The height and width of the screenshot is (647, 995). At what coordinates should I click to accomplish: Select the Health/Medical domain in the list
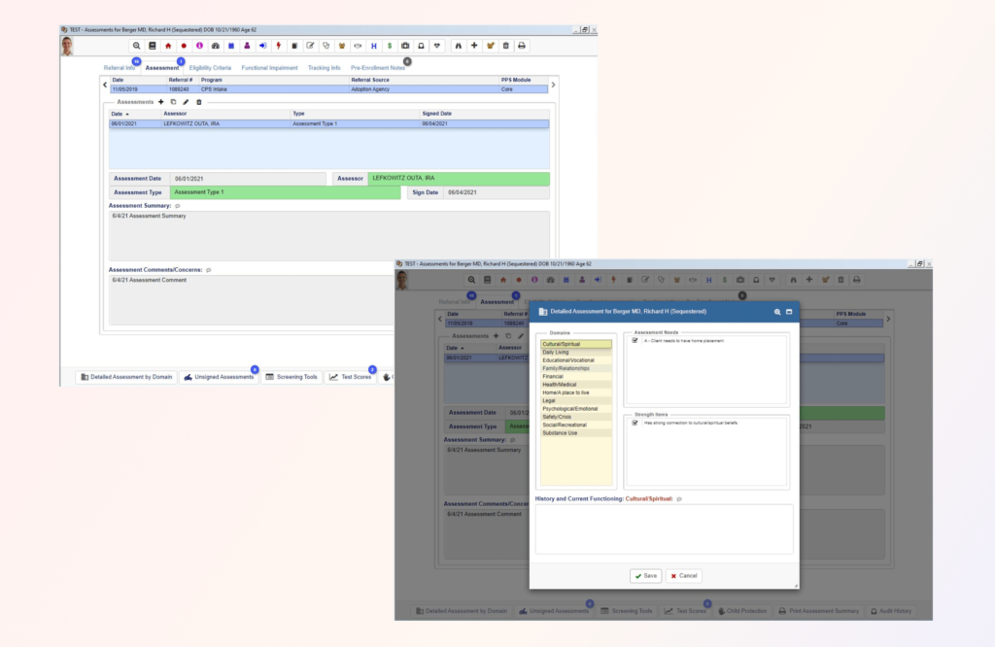(560, 384)
